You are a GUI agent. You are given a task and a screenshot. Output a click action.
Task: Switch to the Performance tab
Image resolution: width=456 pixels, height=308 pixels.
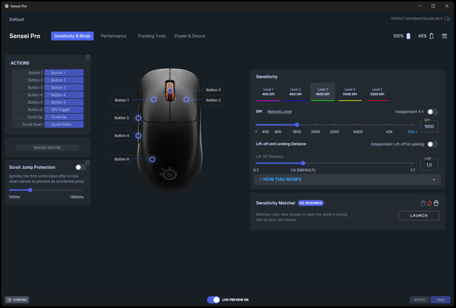point(114,36)
